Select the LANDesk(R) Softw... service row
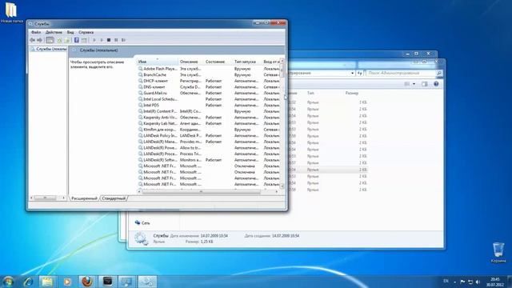 (x=208, y=160)
